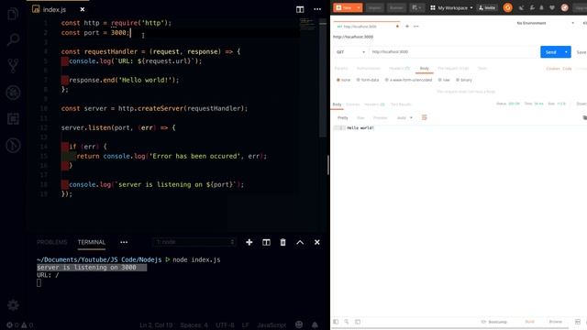Select the index.js editor tab
The image size is (587, 330).
pyautogui.click(x=54, y=9)
